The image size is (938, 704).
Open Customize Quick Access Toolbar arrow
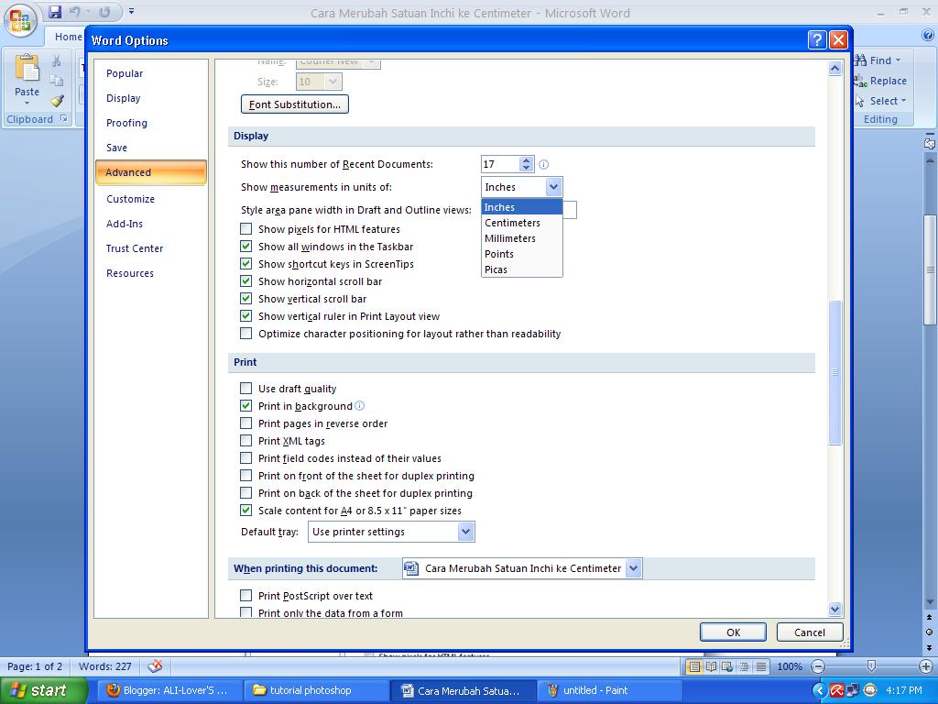click(132, 11)
